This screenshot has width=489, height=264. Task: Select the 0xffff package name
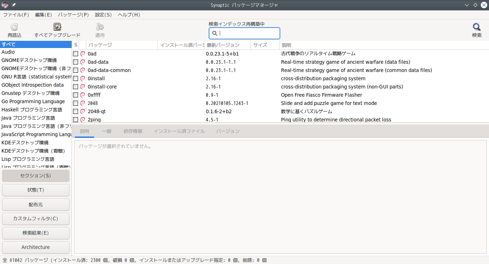[x=94, y=95]
